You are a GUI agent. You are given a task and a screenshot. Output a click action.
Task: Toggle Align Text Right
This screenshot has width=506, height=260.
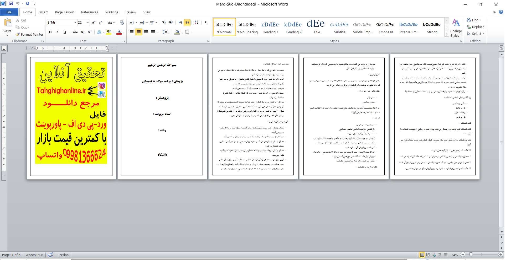pos(146,32)
